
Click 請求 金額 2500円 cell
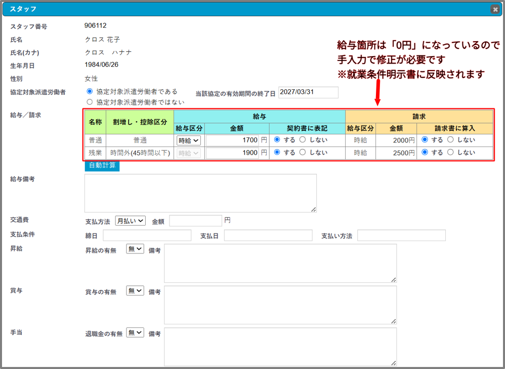click(x=396, y=153)
